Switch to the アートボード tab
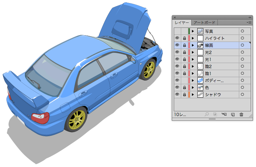The width and height of the screenshot is (256, 167). click(204, 22)
